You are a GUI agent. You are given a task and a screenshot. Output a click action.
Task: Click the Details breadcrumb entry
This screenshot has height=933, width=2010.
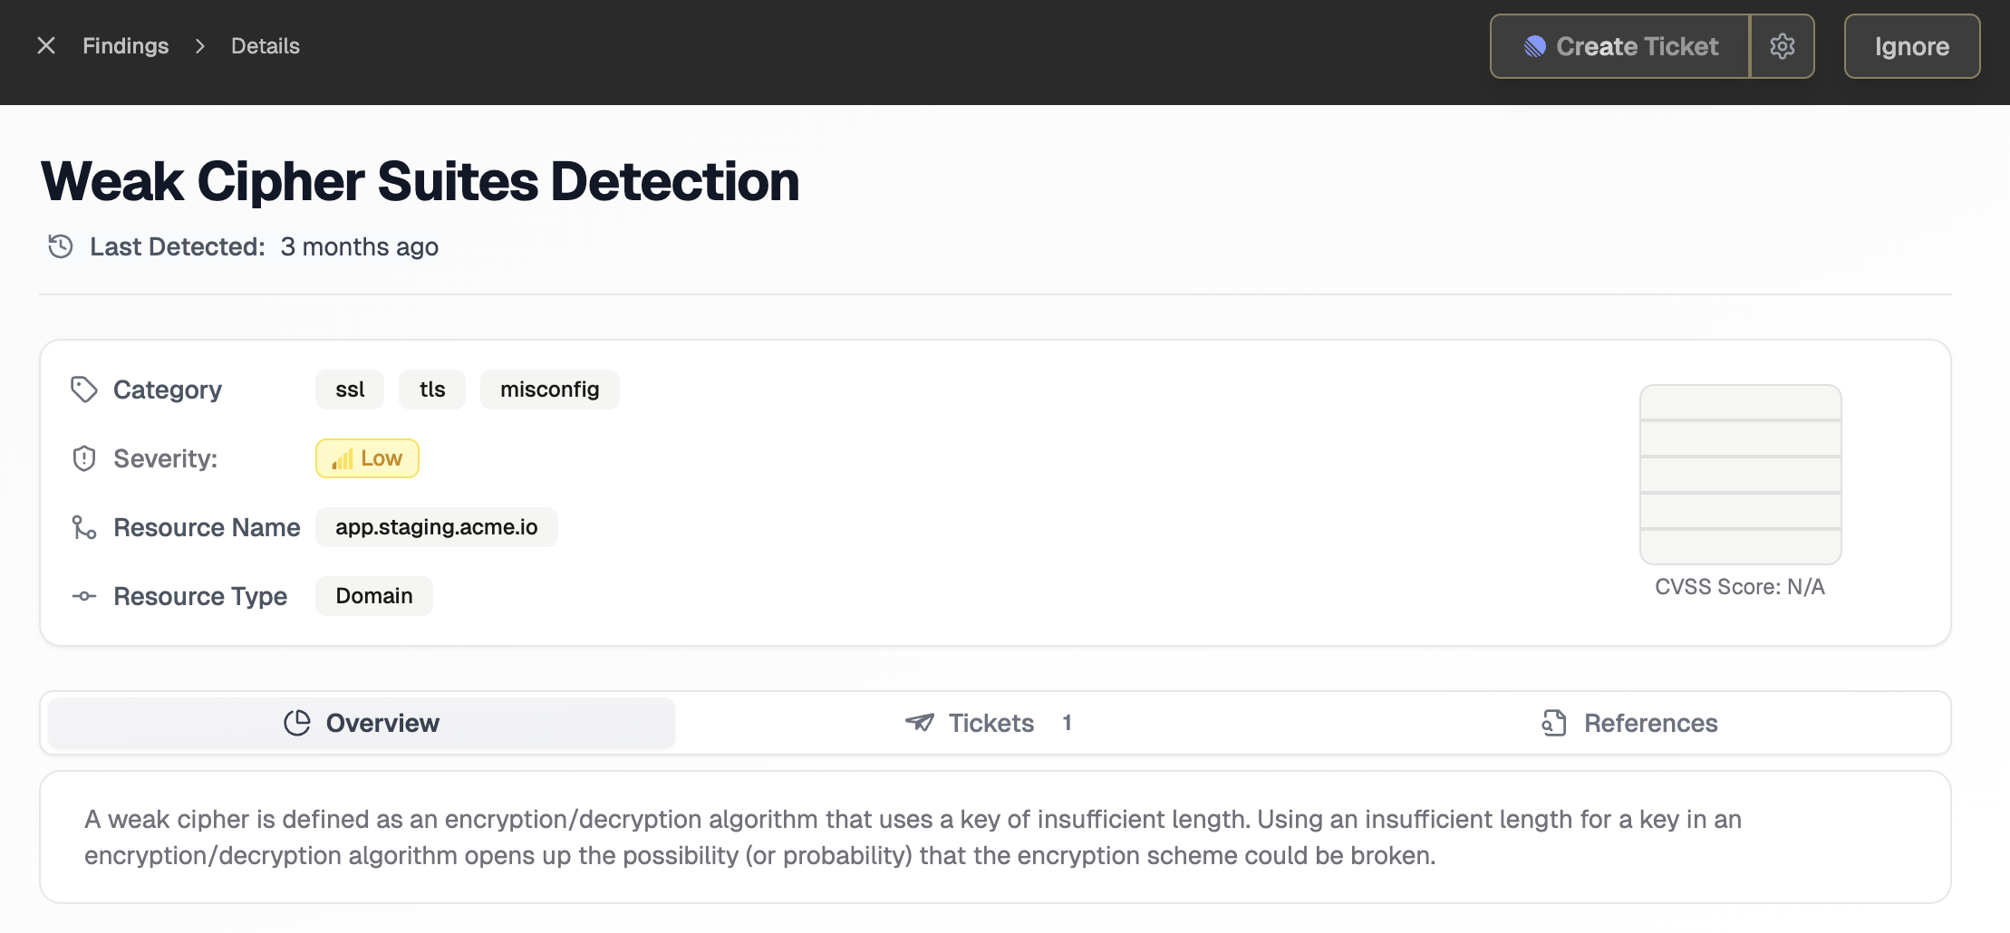[264, 45]
